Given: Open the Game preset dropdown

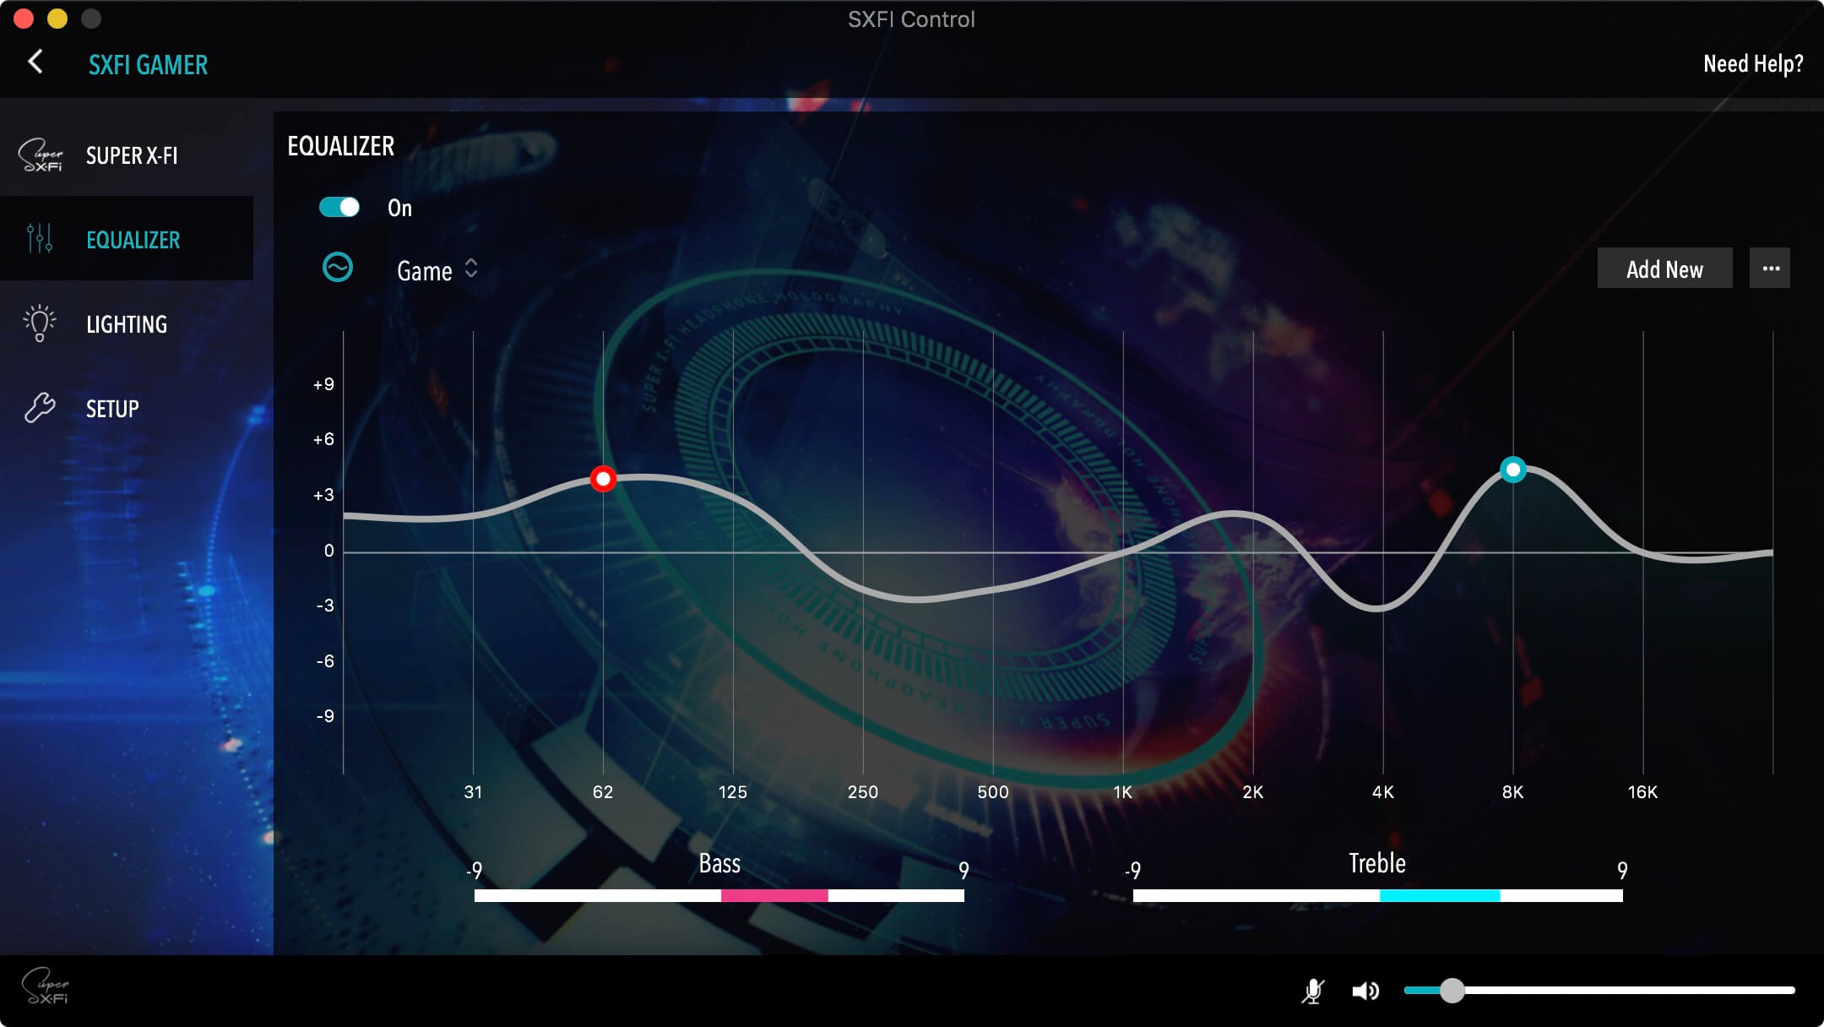Looking at the screenshot, I should (x=437, y=270).
